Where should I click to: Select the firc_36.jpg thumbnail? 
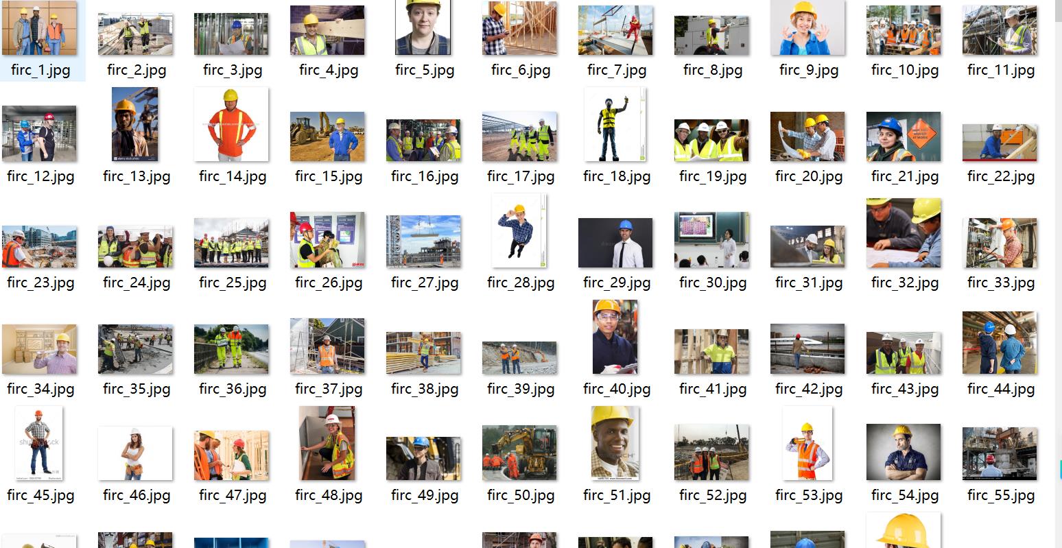[231, 349]
